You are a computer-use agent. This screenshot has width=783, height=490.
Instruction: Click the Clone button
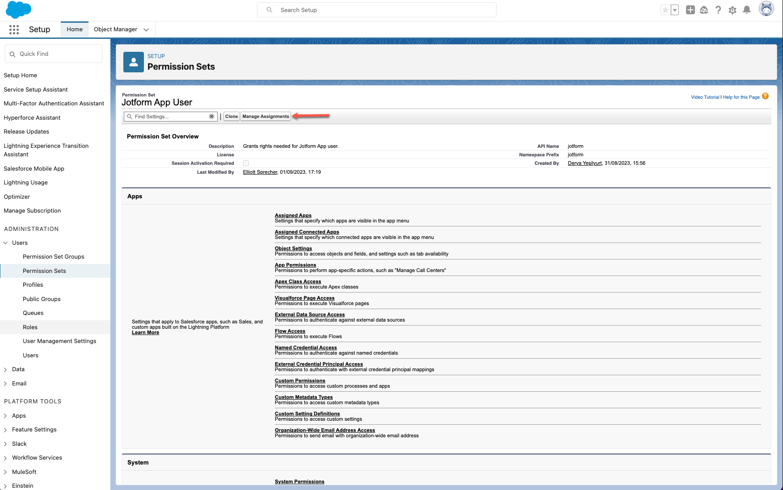point(232,117)
